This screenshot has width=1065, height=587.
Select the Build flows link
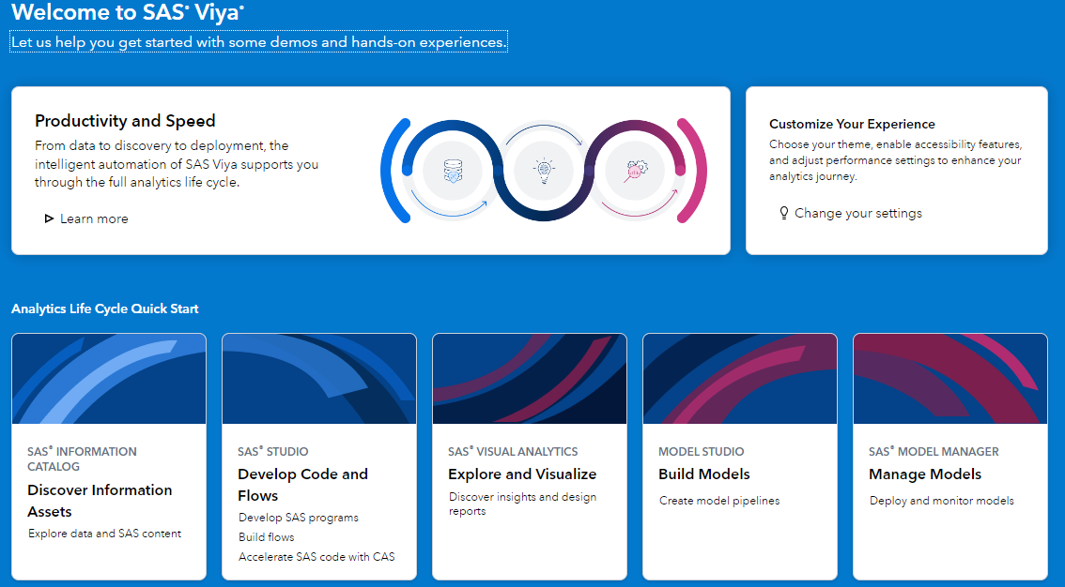(267, 537)
